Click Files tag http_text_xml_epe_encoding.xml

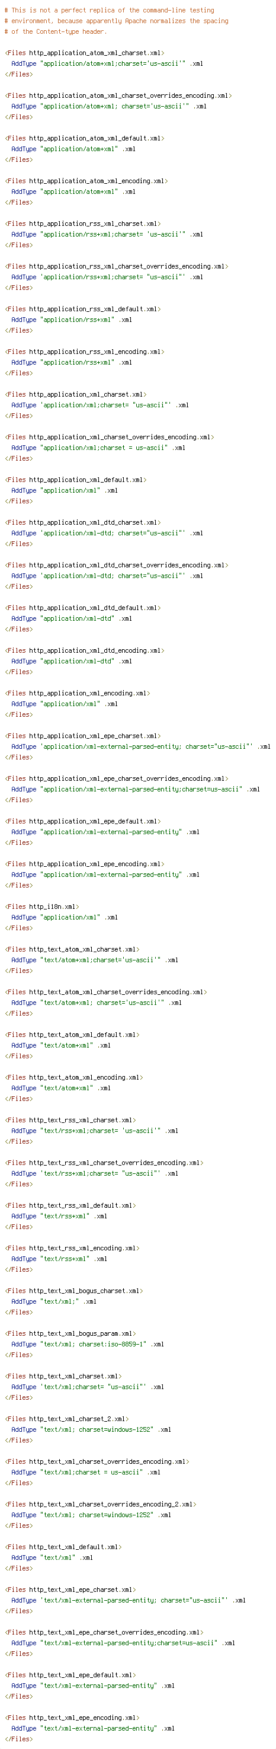pyautogui.click(x=72, y=1718)
